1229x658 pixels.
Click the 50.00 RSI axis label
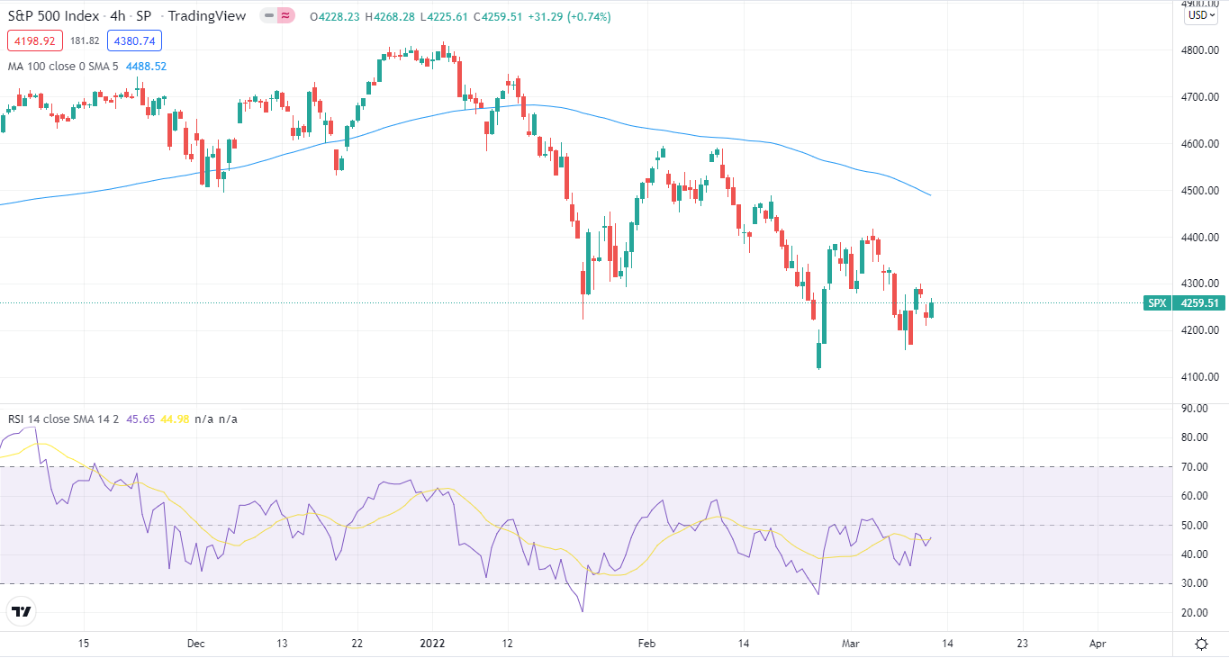pos(1194,526)
